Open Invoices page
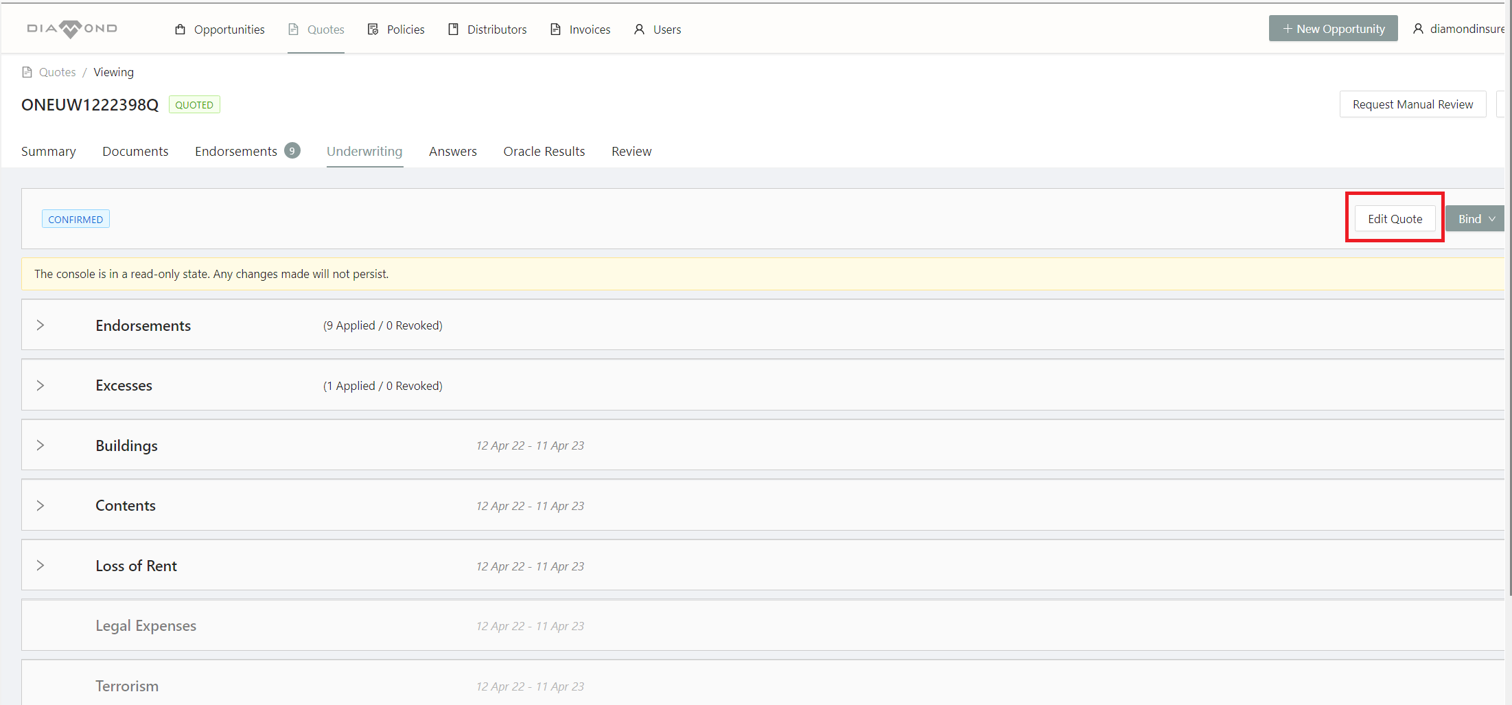This screenshot has height=705, width=1512. click(580, 30)
